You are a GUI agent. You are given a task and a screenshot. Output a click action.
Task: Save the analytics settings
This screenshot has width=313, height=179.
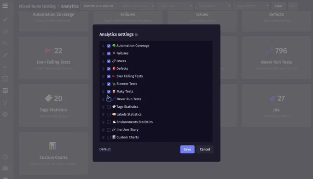[187, 149]
